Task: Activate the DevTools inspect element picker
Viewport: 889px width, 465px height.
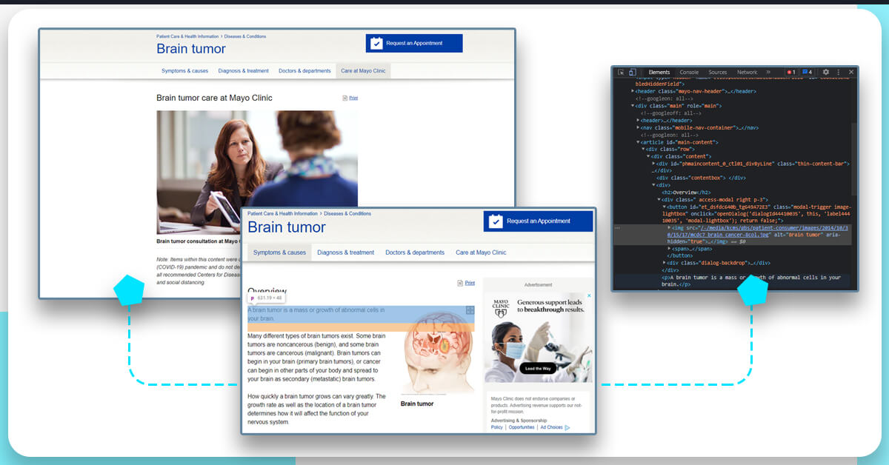Action: click(x=621, y=72)
